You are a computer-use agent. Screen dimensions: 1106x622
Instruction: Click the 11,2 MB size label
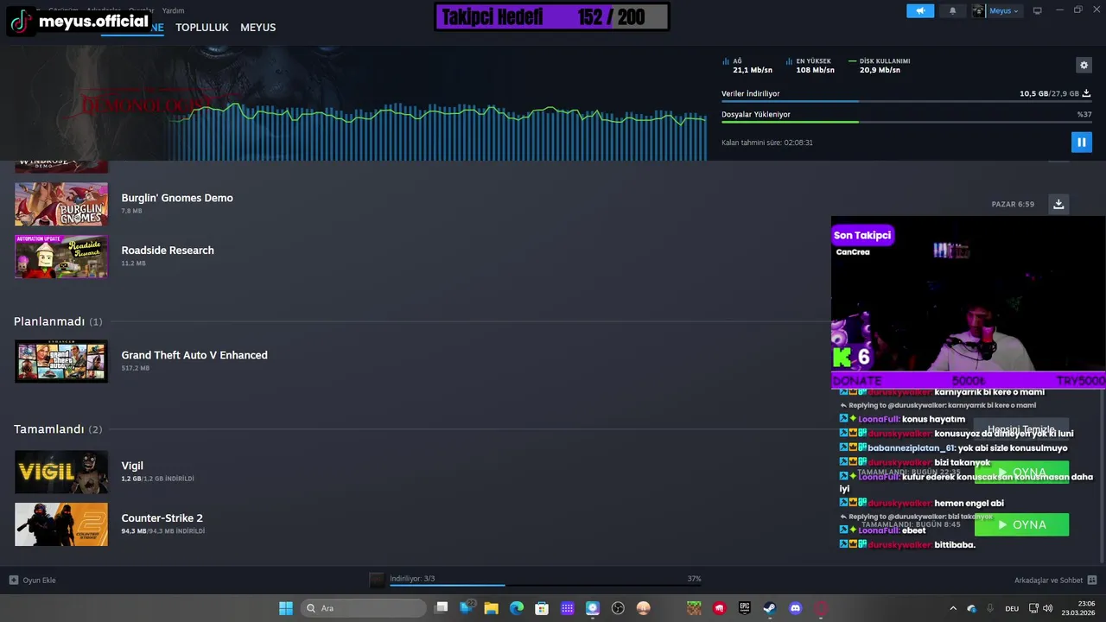coord(133,263)
